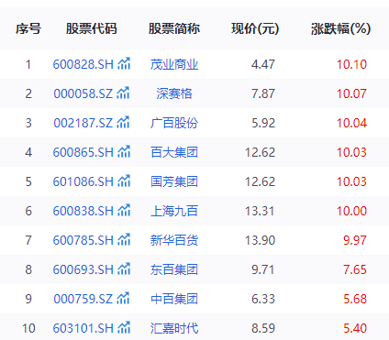Open stock name 东百集团
Screen dimensions: 389x340
174,269
